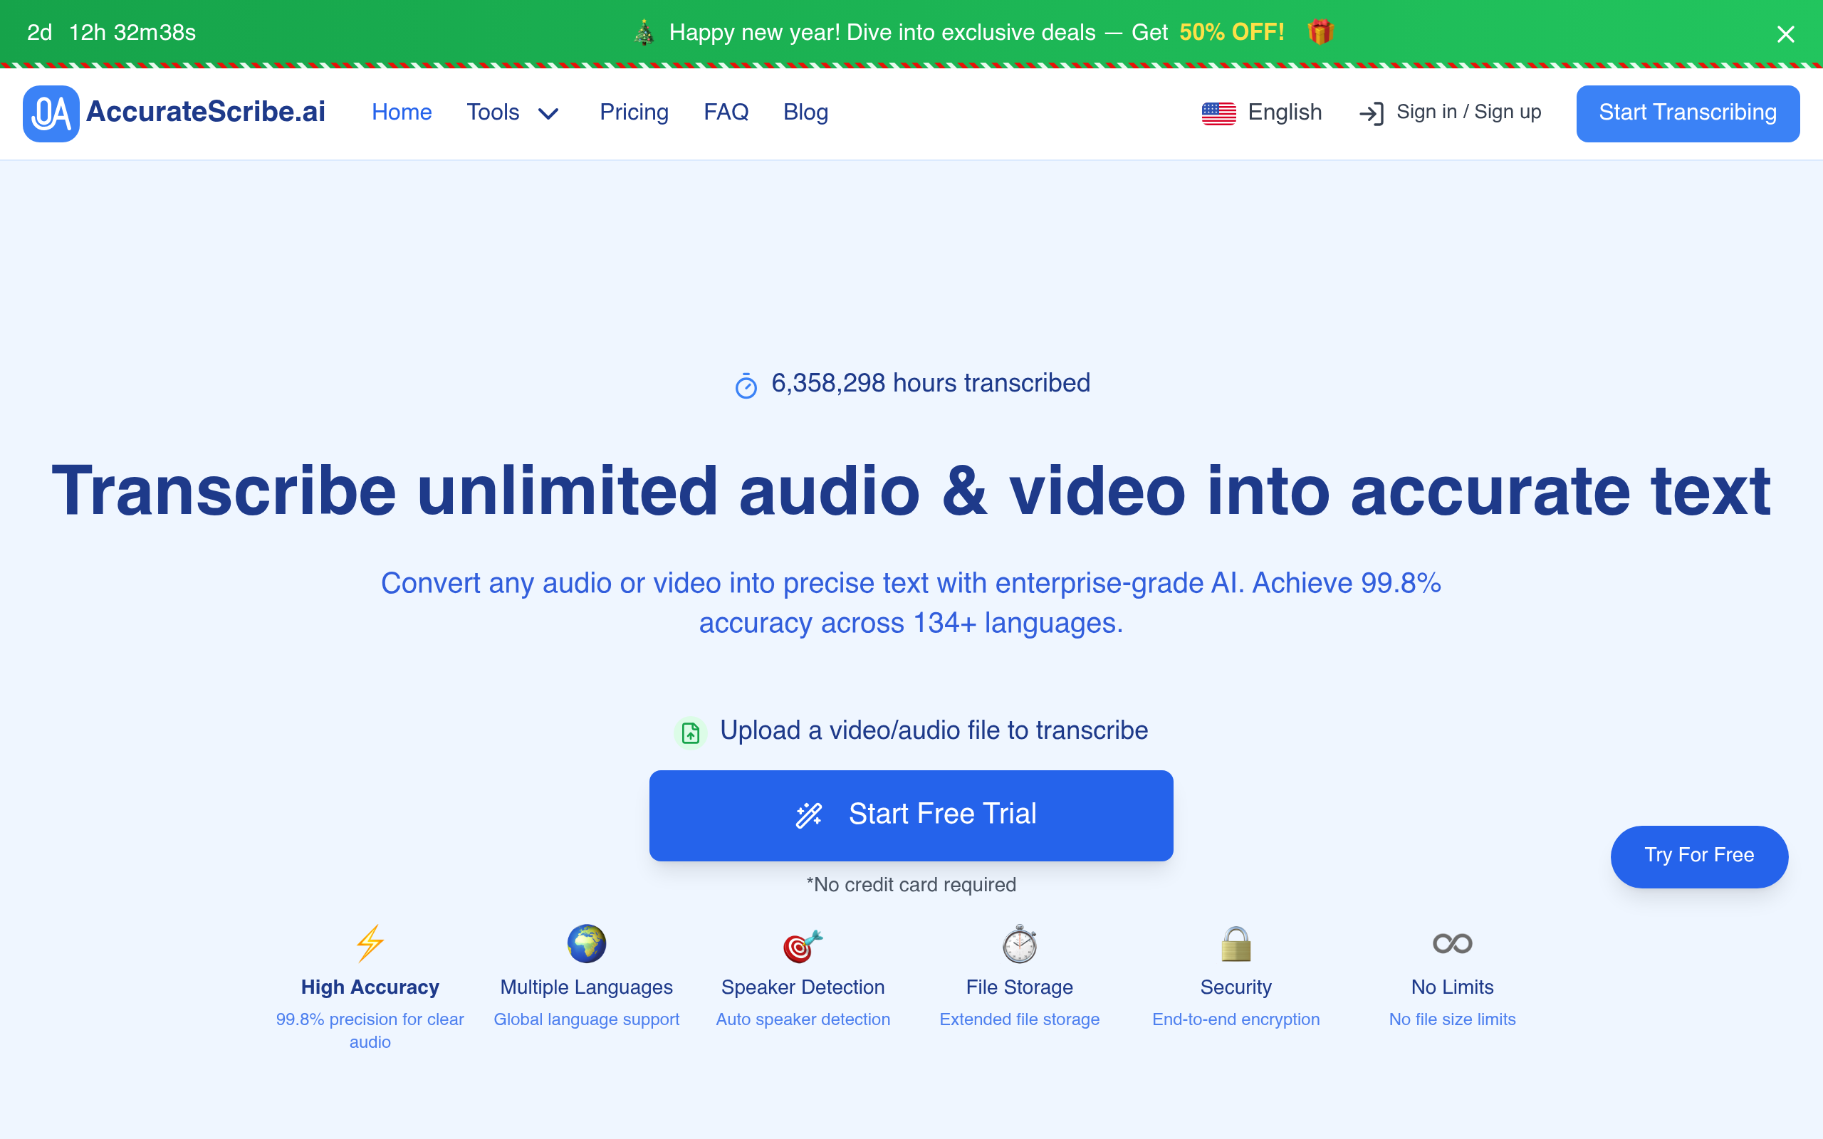Open the English language selector

1262,113
